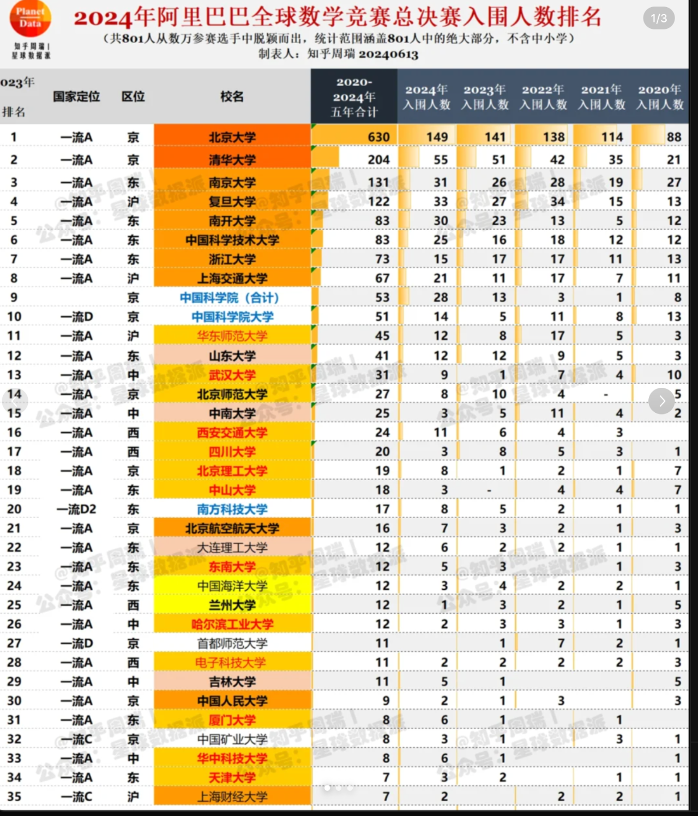This screenshot has height=816, width=698.
Task: Click the 四川大学 school name cell
Action: [x=232, y=452]
